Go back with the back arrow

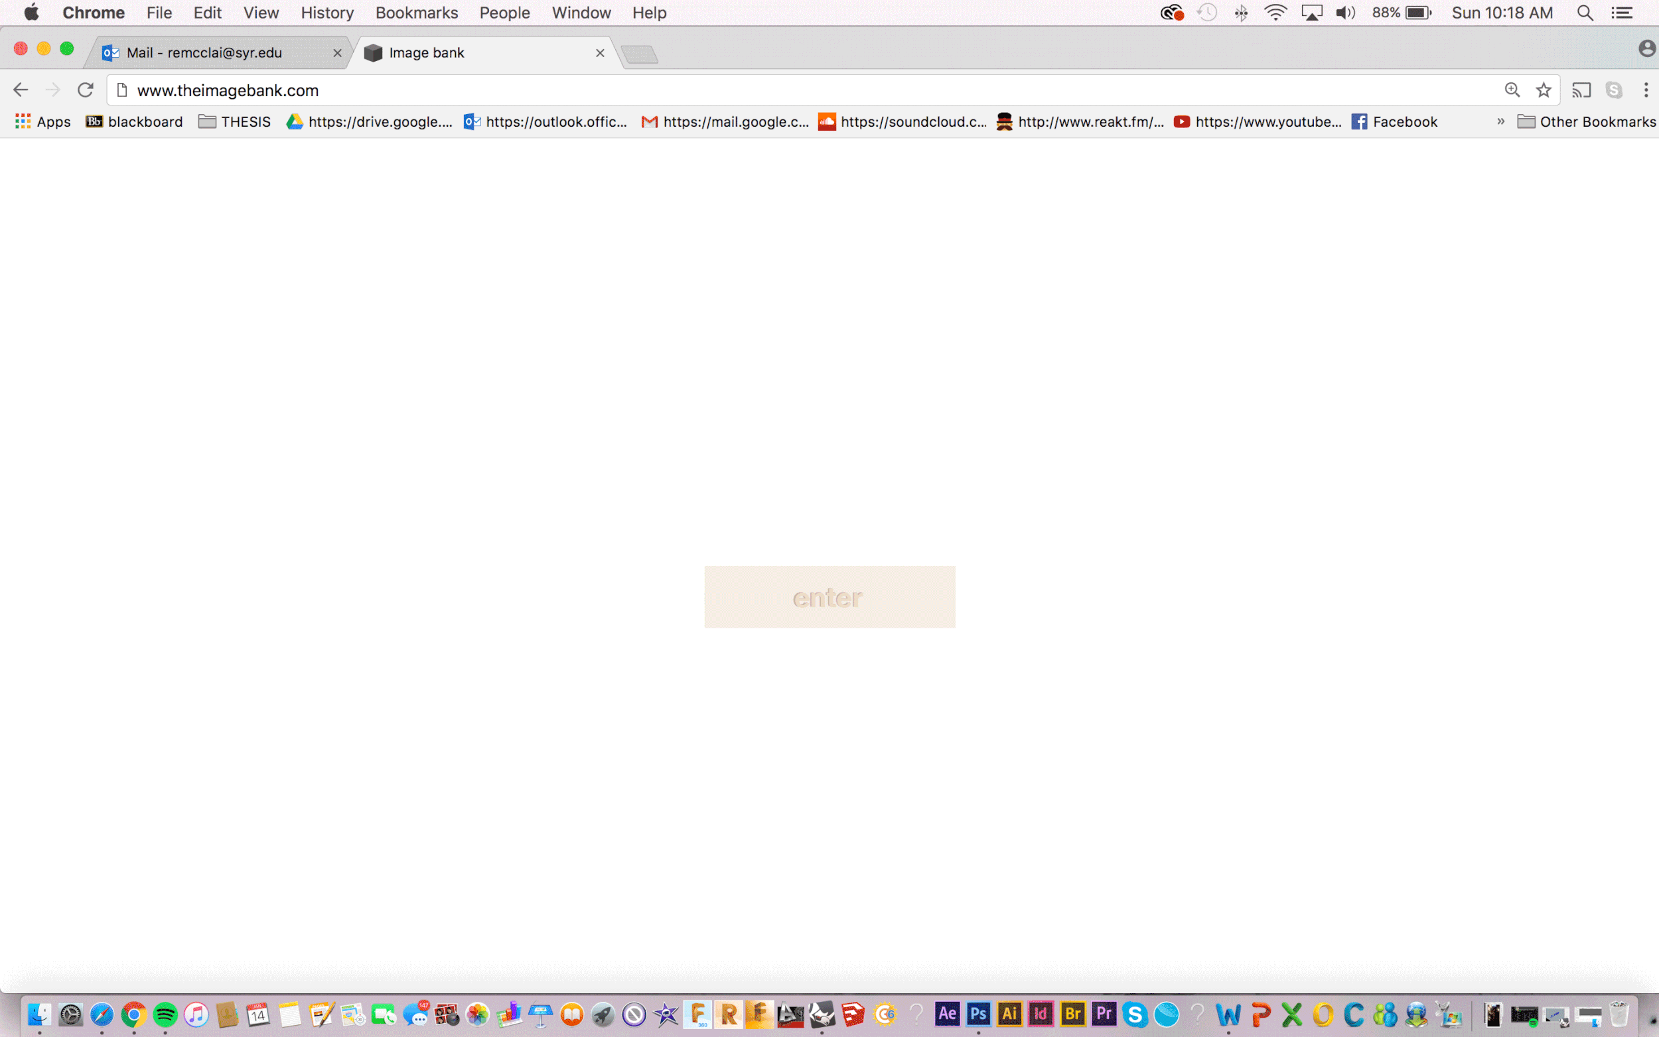(x=21, y=90)
